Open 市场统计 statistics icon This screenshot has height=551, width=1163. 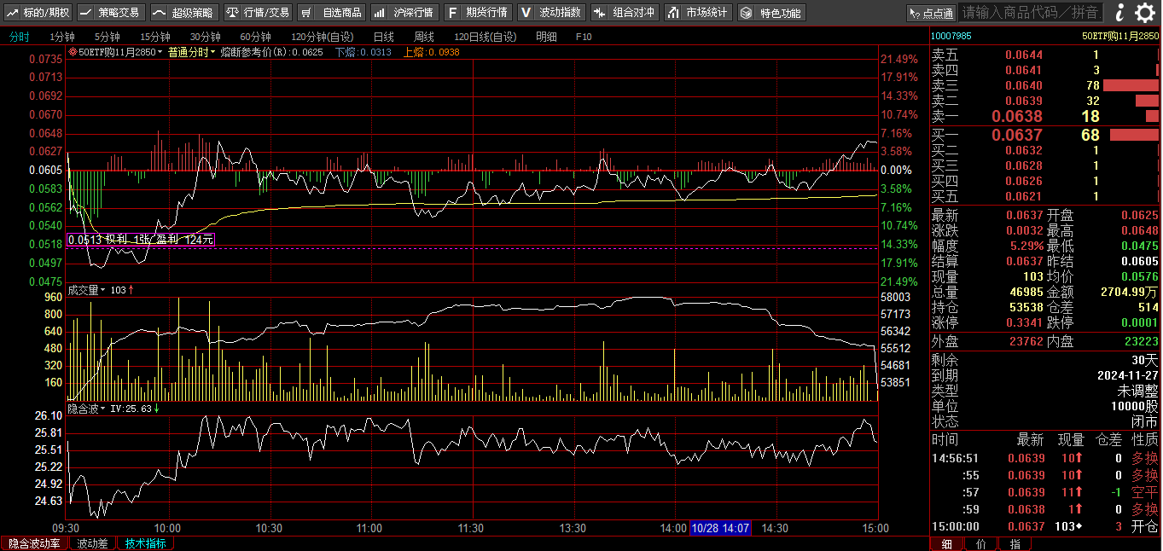click(x=673, y=13)
